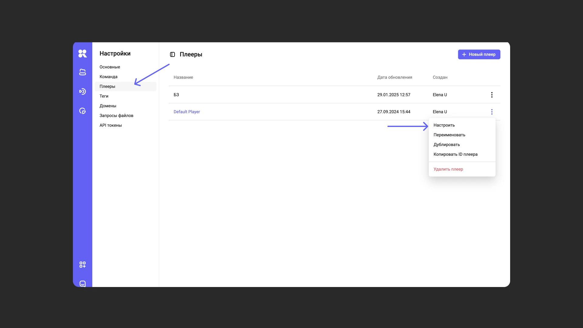
Task: Click the БЗ player row name
Action: 176,95
